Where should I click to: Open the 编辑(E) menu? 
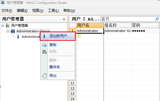(x=22, y=11)
